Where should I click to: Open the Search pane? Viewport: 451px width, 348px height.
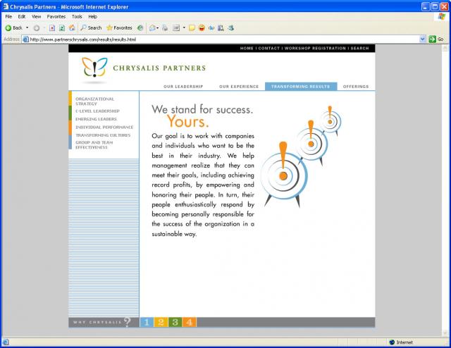90,27
